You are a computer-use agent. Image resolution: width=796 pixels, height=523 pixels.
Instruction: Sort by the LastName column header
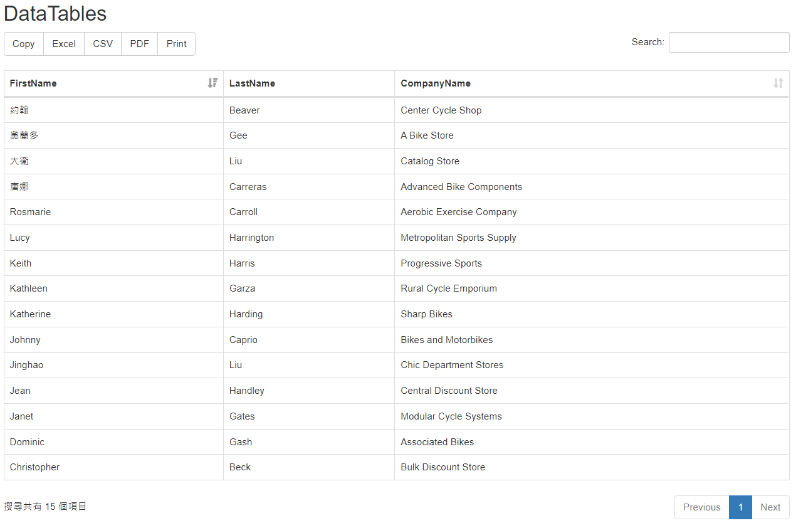coord(252,83)
